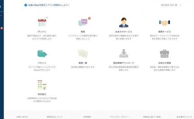Viewport: 194px width, 119px height.
Task: Click the red notification badge on 相談
Action: 89,18
